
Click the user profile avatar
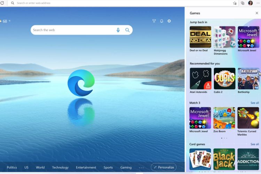(250, 3)
